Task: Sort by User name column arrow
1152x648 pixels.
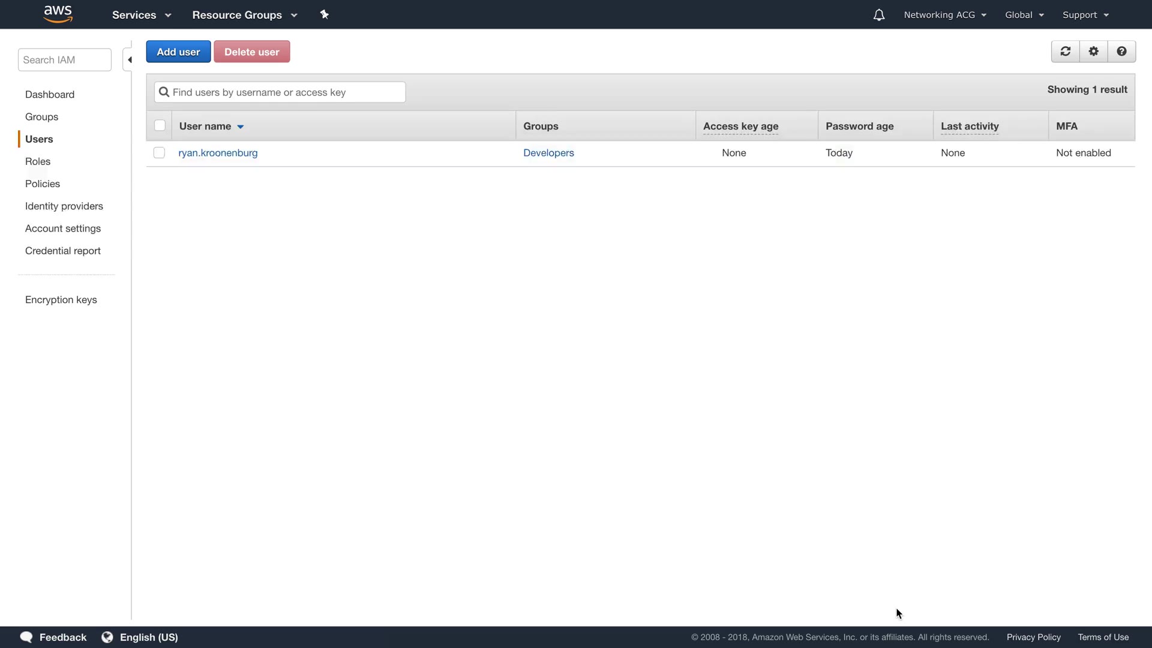Action: pos(240,127)
